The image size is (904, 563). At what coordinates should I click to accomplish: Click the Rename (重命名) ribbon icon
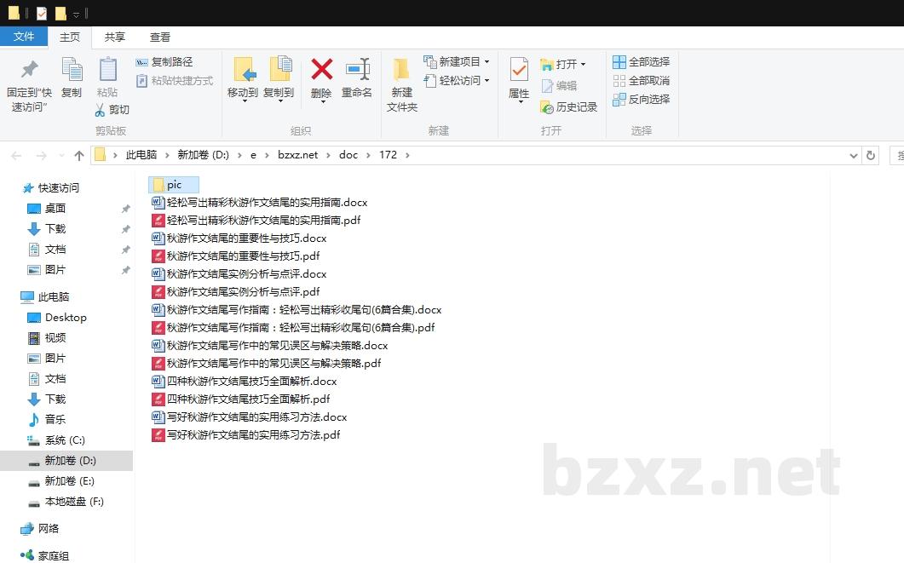357,70
